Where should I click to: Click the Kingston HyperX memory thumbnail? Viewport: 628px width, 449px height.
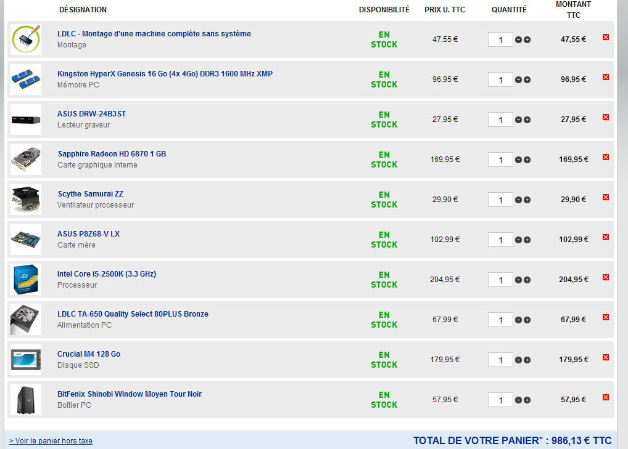[x=26, y=79]
